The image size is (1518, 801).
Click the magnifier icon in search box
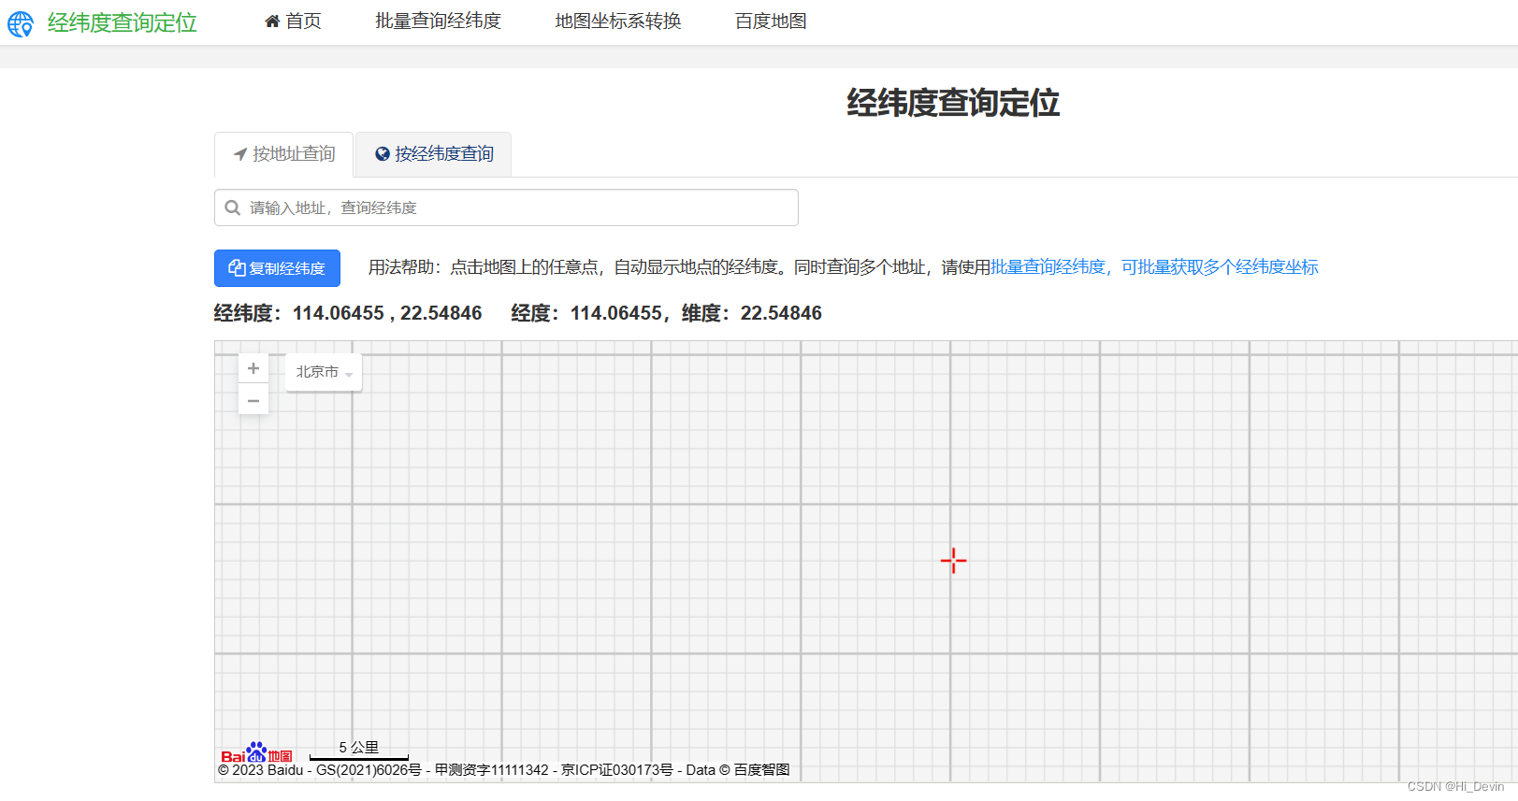click(x=233, y=207)
